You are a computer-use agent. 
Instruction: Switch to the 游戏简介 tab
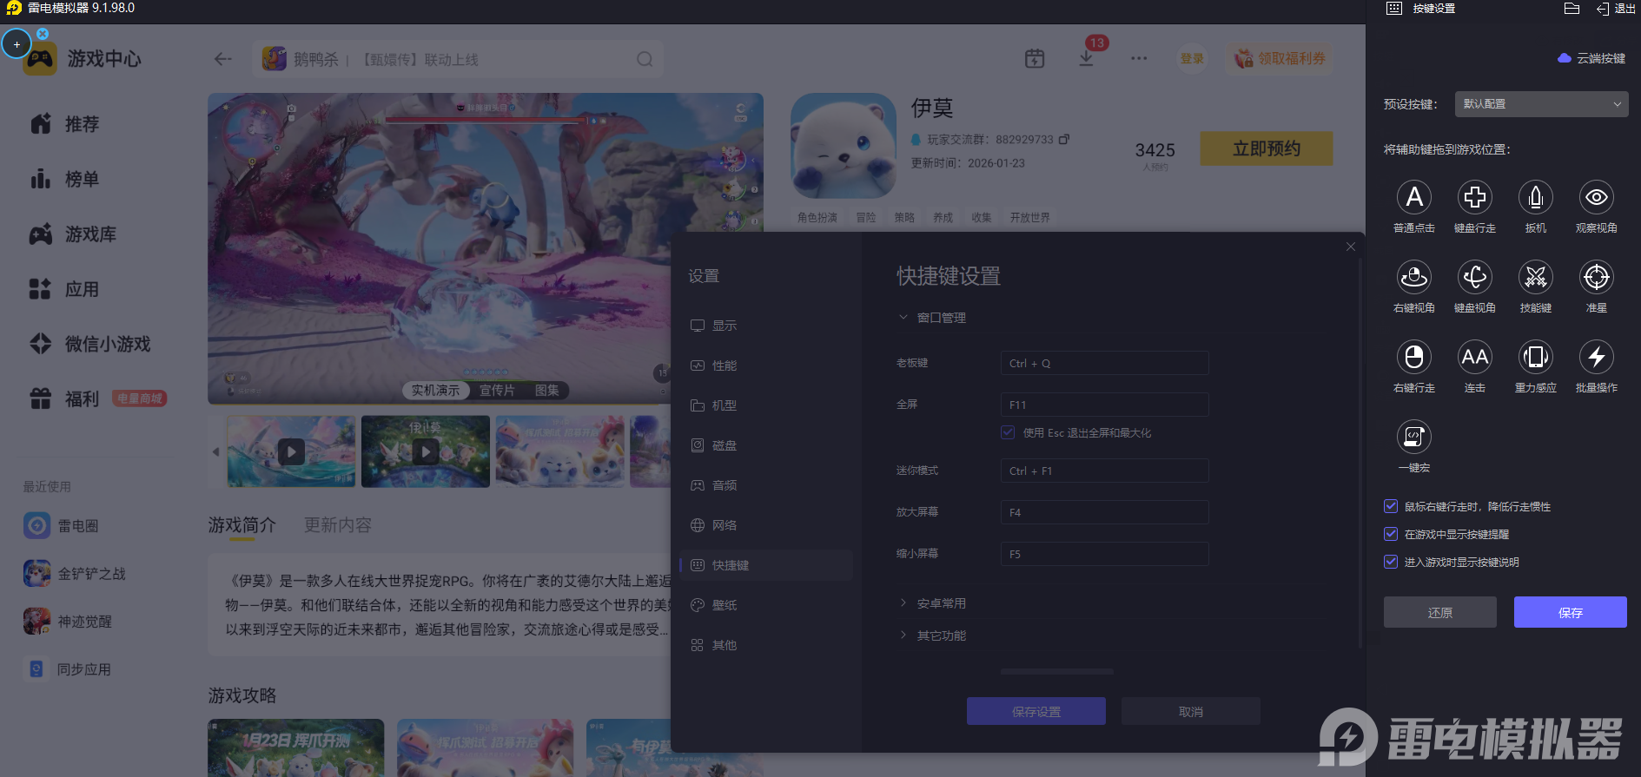[242, 525]
